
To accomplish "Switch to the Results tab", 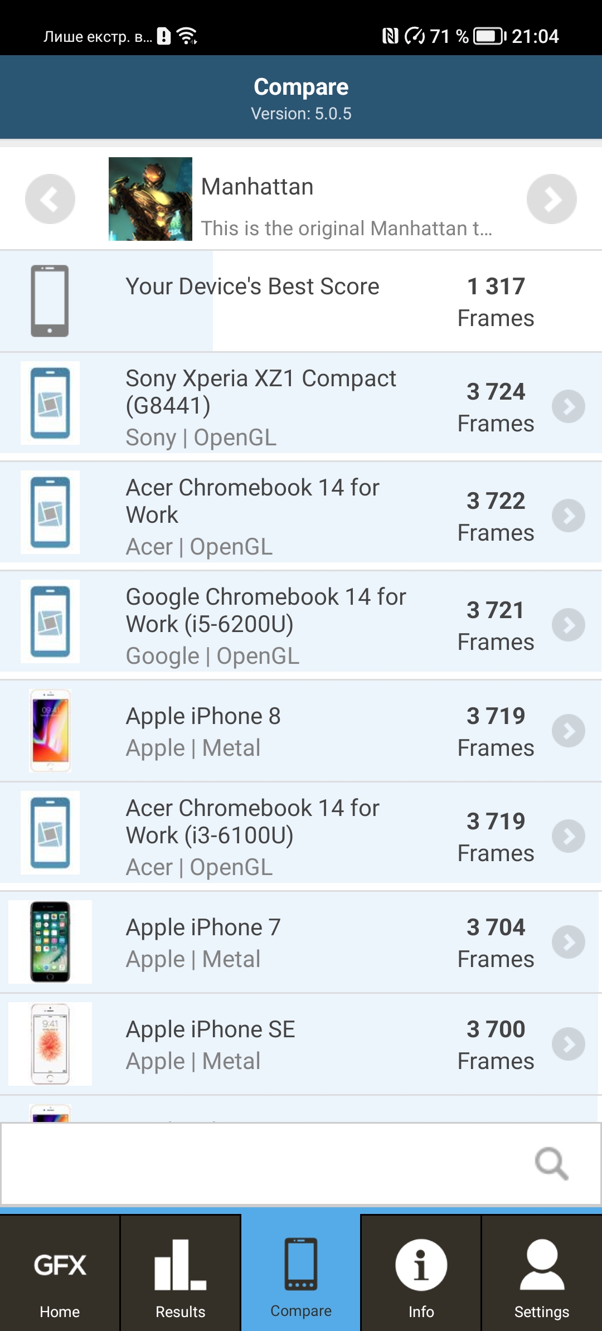I will [180, 1274].
